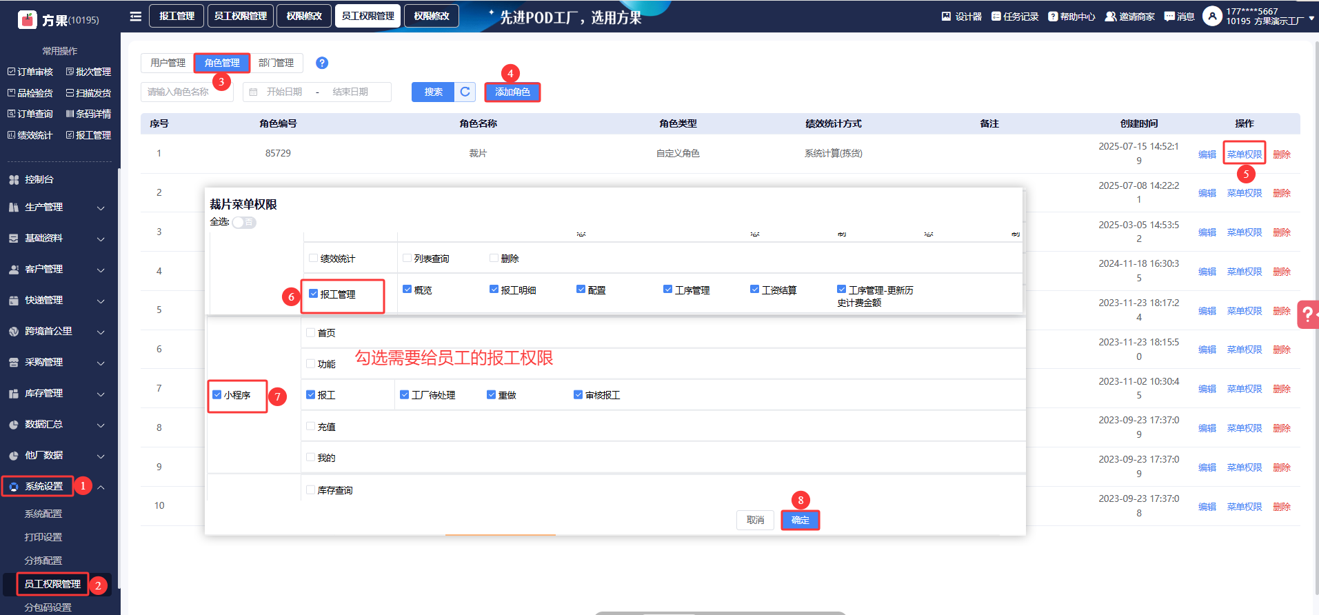Open 帮助中心 help center icon
This screenshot has height=615, width=1319.
tap(1053, 17)
